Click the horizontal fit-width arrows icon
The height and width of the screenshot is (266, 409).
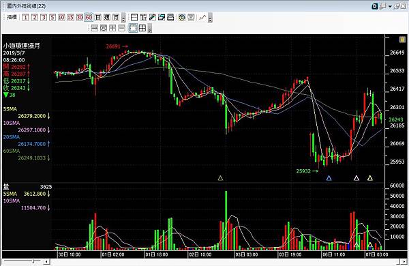click(x=95, y=28)
